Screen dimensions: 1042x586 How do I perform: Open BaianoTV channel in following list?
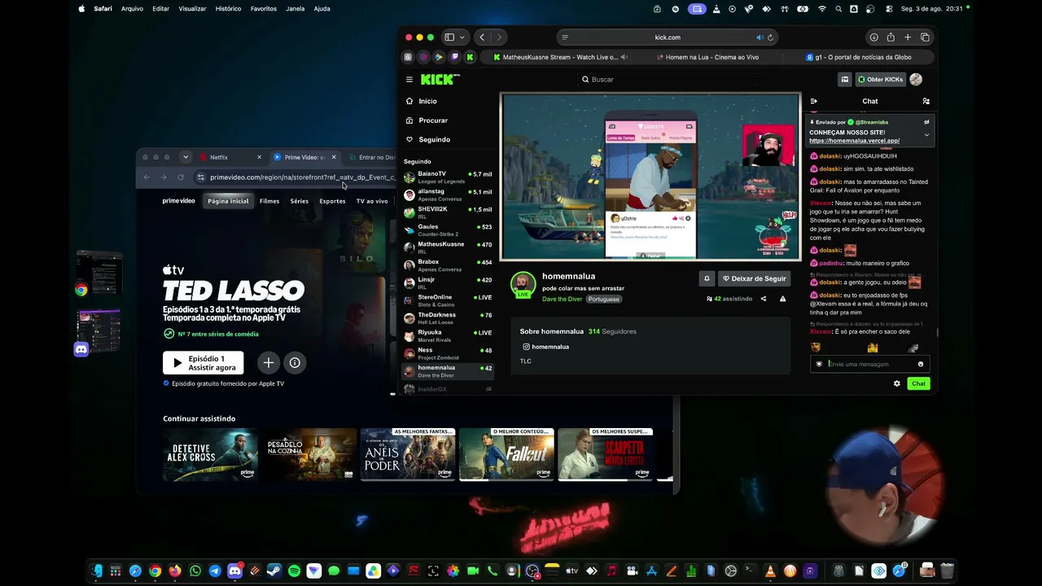(449, 177)
